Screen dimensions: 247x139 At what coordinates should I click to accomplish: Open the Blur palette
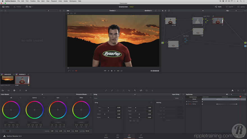click(129, 90)
